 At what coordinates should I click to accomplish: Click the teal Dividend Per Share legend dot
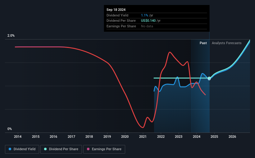(x=45, y=149)
